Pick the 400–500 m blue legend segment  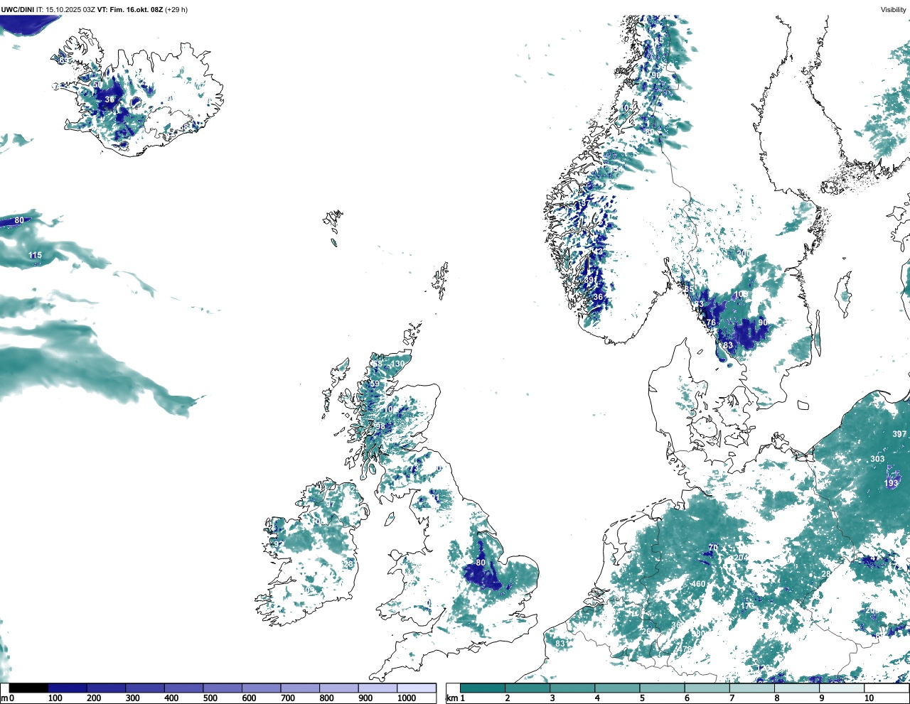(184, 688)
